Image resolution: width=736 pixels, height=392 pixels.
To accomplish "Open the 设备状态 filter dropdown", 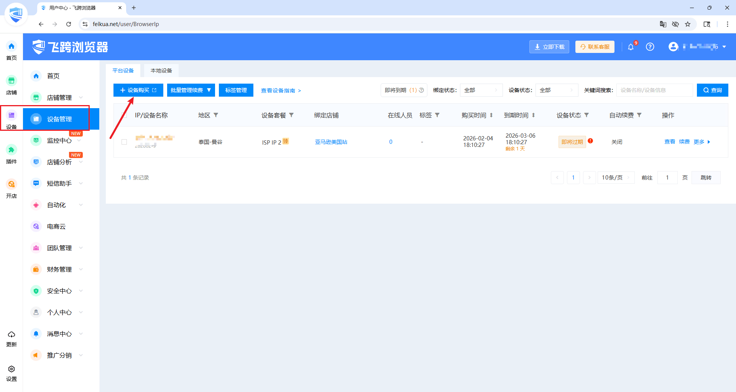I will 557,90.
